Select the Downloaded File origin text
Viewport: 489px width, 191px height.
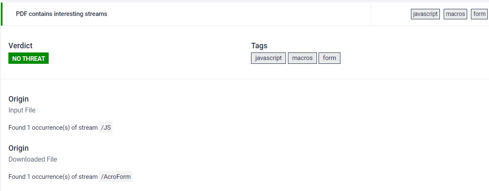click(x=33, y=159)
